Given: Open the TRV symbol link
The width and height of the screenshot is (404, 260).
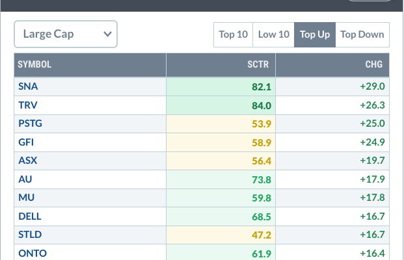Looking at the screenshot, I should (x=28, y=105).
